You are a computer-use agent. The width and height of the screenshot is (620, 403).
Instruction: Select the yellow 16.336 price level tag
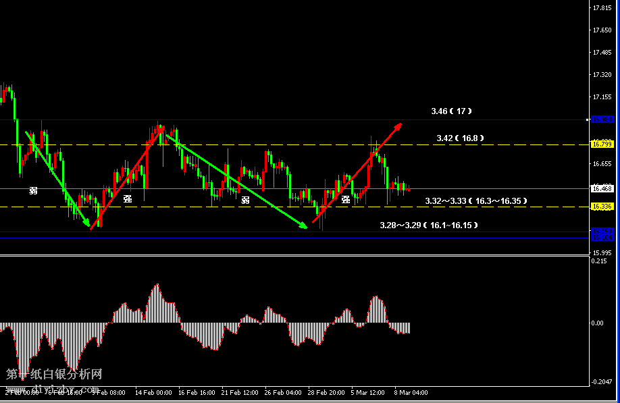point(601,207)
